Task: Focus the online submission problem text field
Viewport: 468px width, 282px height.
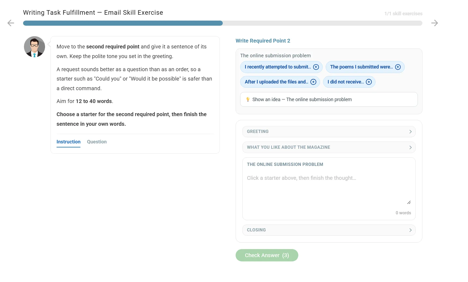Action: (x=329, y=189)
